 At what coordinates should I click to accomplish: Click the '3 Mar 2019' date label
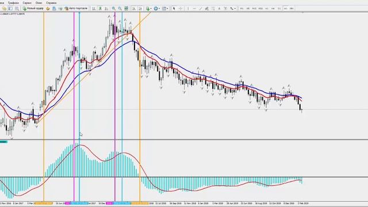coord(217,203)
